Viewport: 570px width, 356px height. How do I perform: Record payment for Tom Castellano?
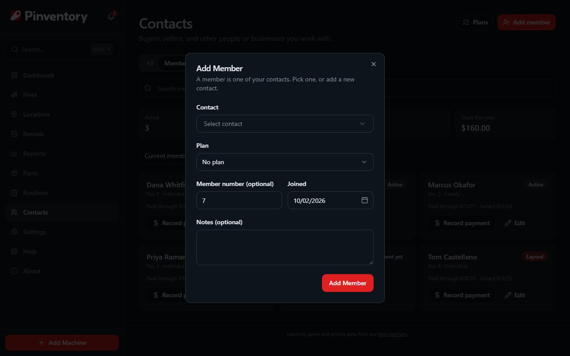462,295
